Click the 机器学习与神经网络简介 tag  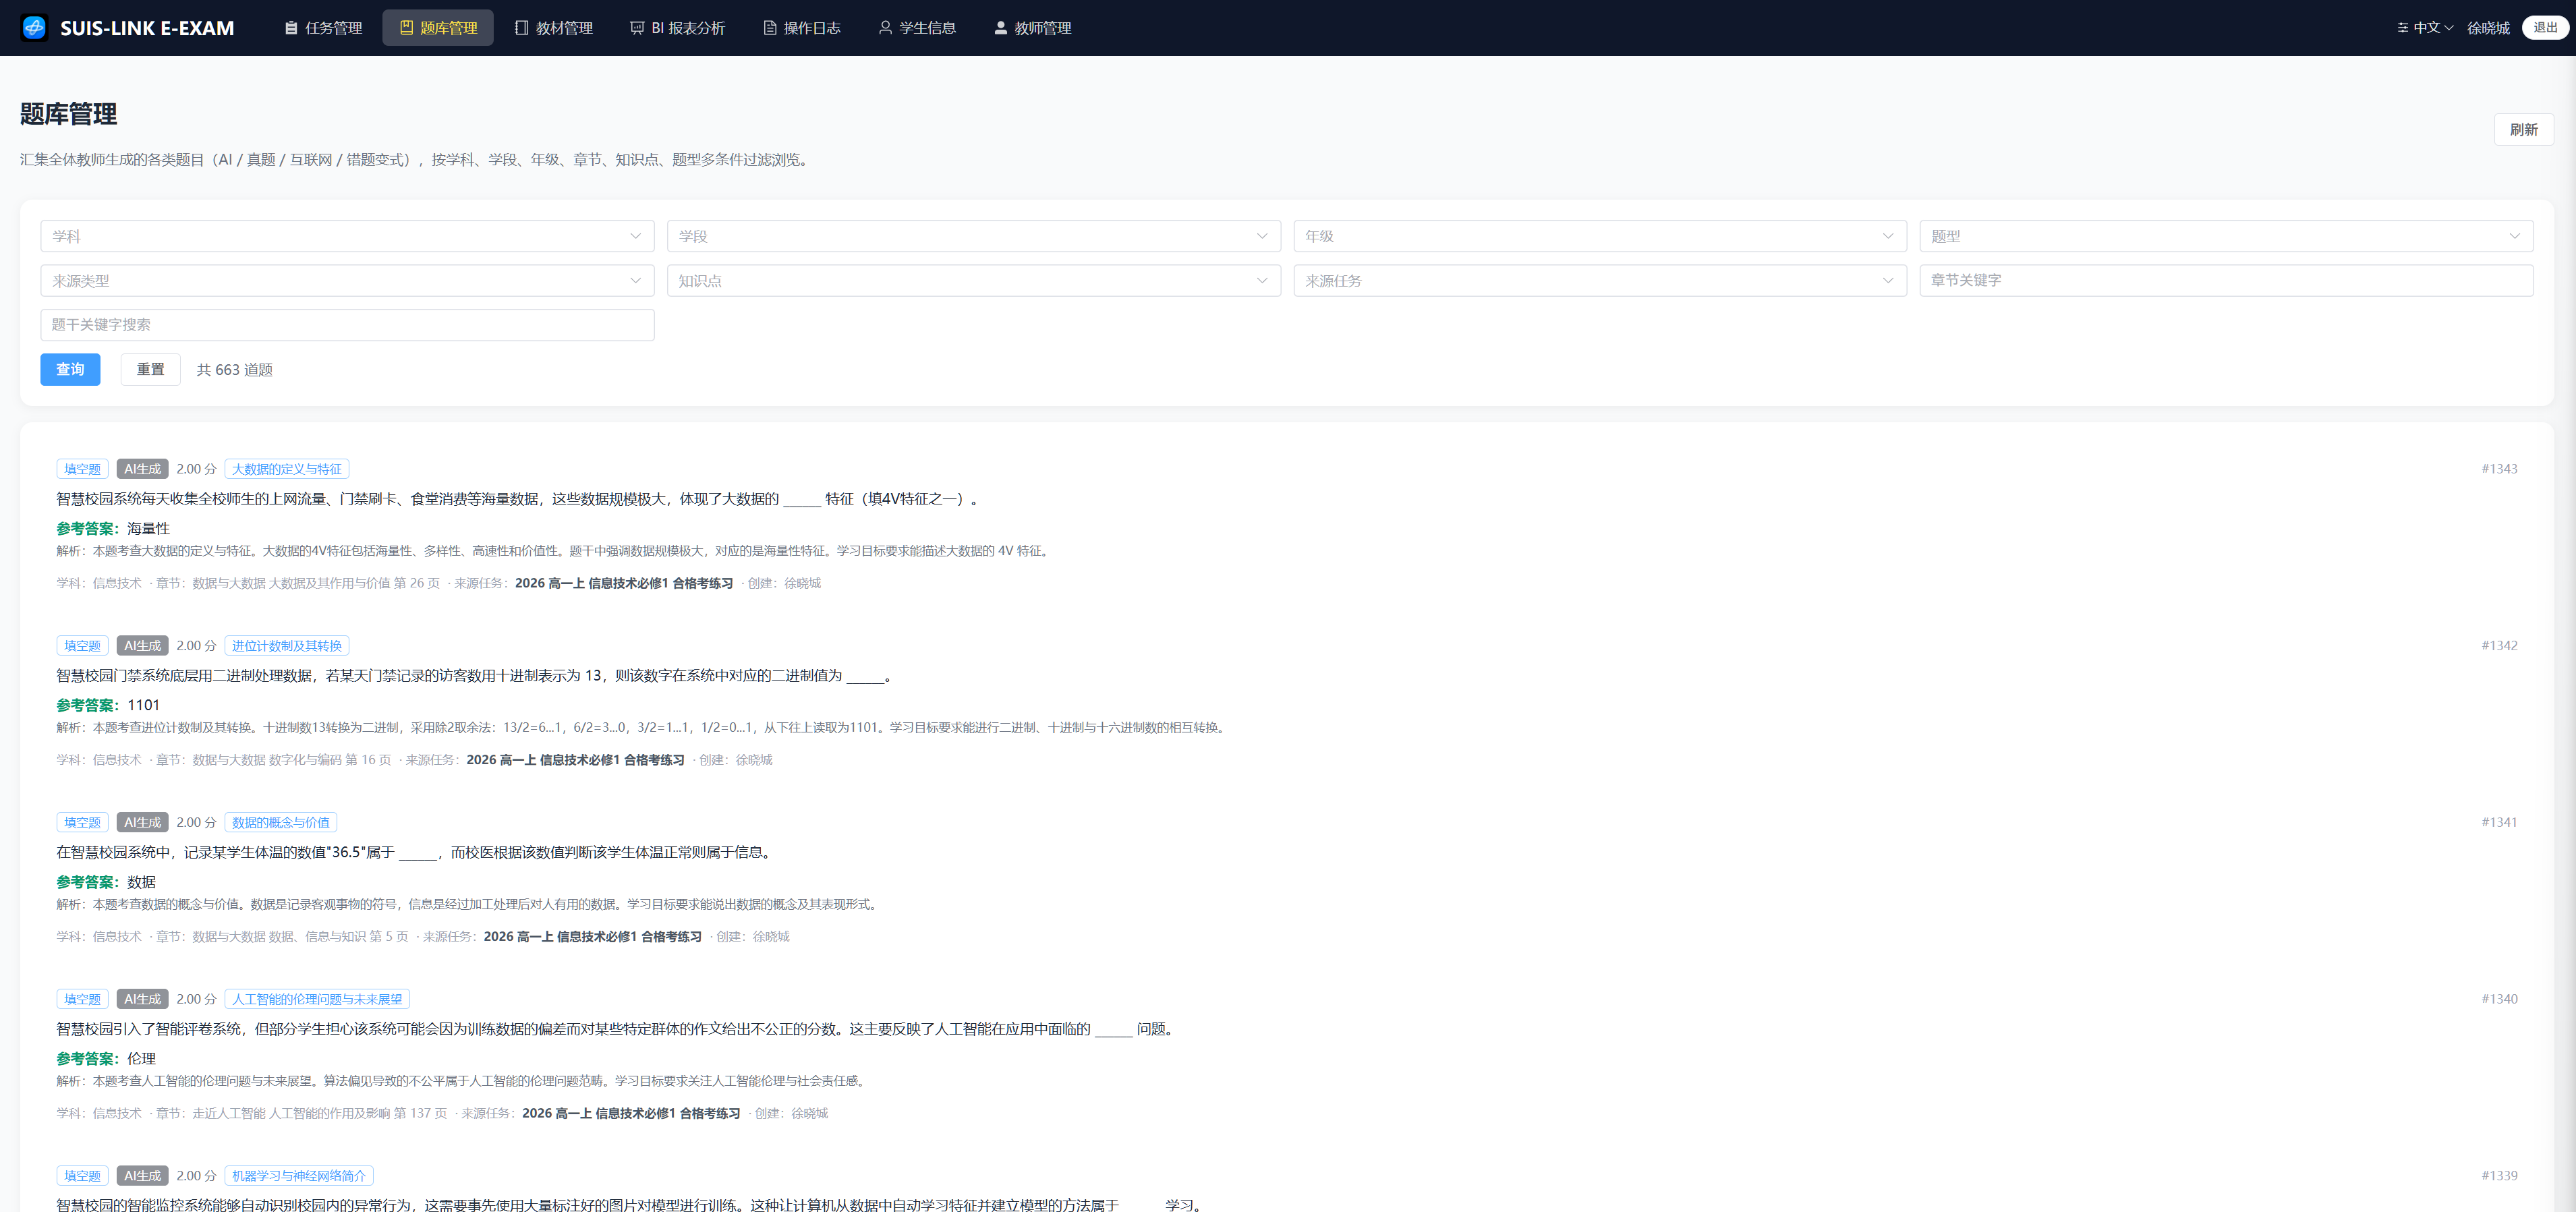click(299, 1176)
